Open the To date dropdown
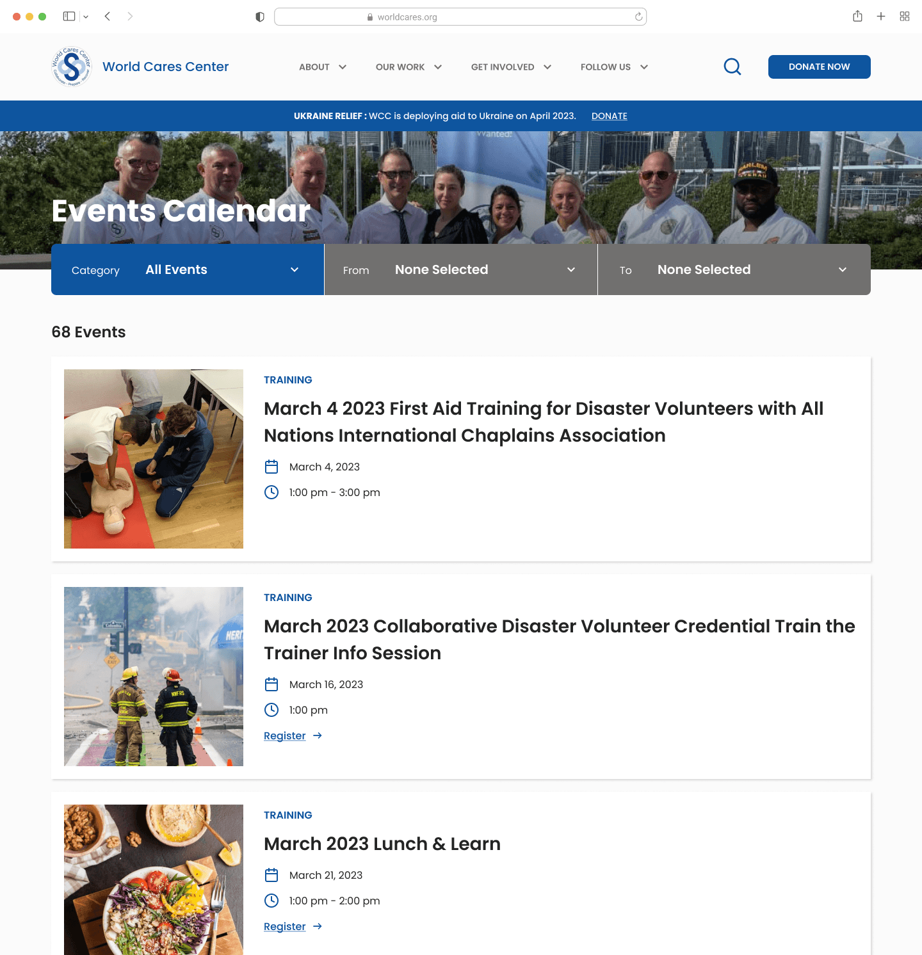The image size is (922, 955). (734, 269)
